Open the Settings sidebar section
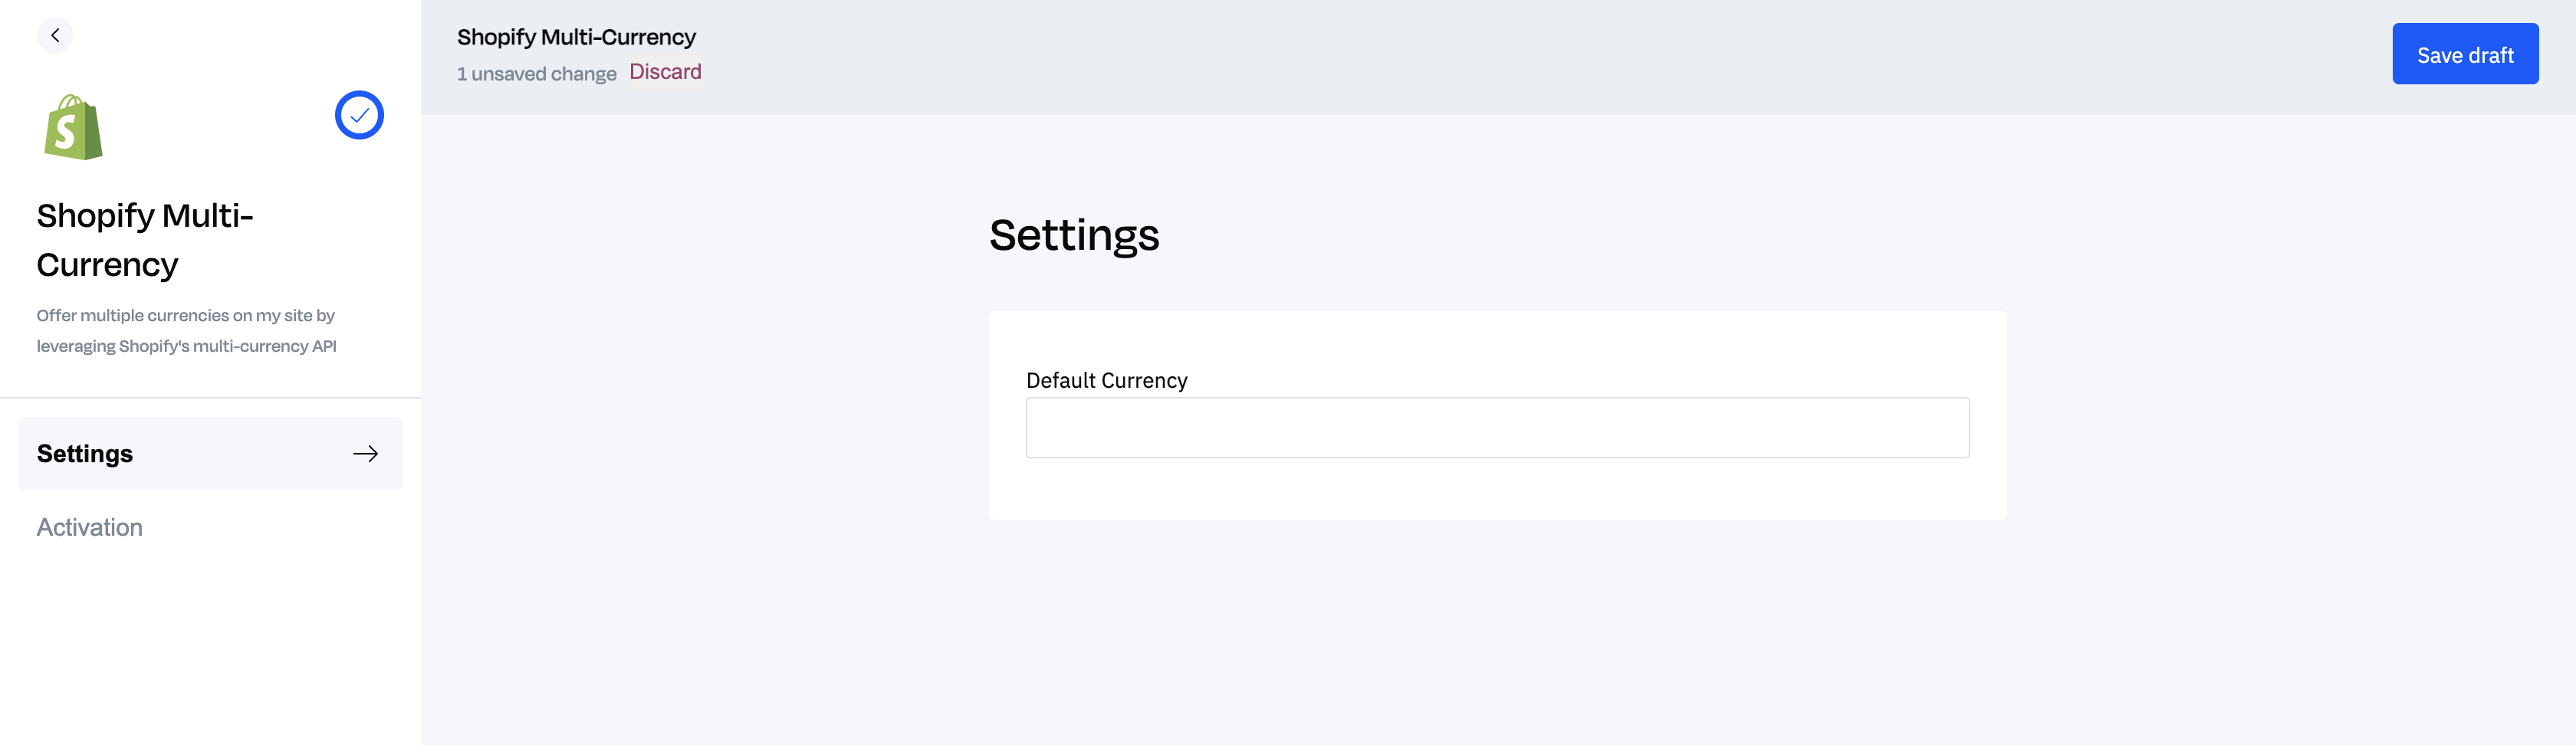Viewport: 2576px width, 745px height. click(210, 454)
